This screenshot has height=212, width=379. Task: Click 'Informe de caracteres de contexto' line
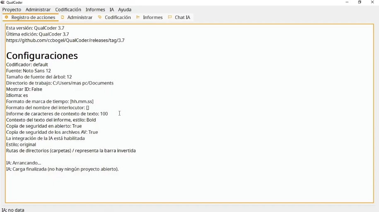tap(57, 114)
